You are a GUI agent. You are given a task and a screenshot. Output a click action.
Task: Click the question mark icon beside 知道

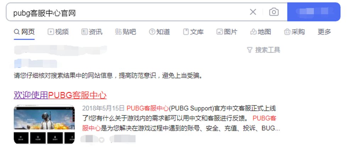point(152,32)
